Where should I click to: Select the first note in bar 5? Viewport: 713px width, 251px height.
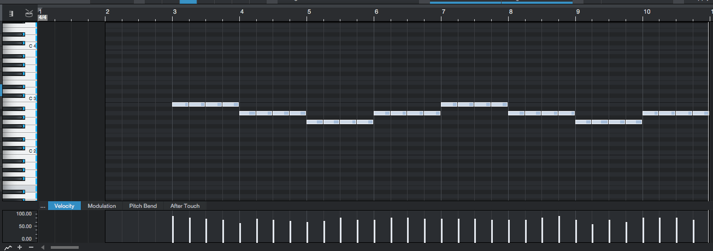(315, 122)
